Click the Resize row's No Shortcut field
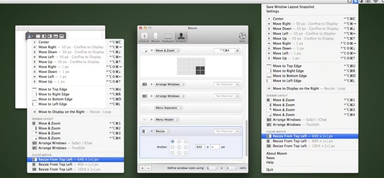 [x=224, y=131]
